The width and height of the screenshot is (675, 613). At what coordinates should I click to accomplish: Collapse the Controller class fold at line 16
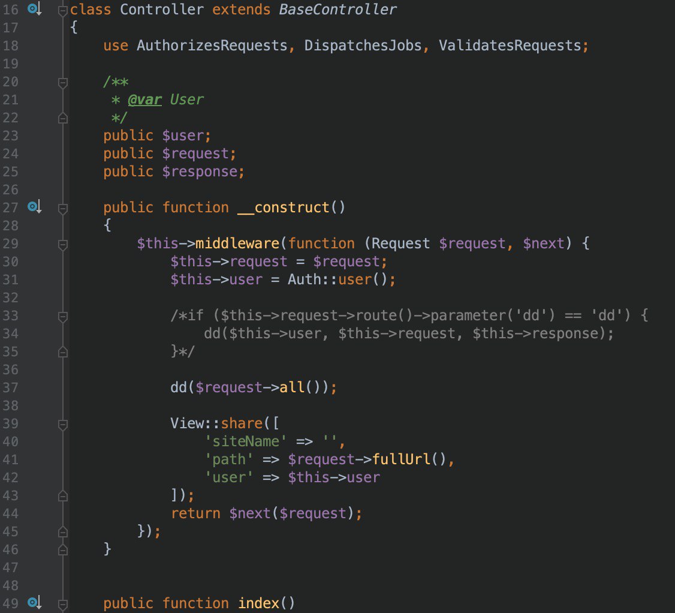63,10
